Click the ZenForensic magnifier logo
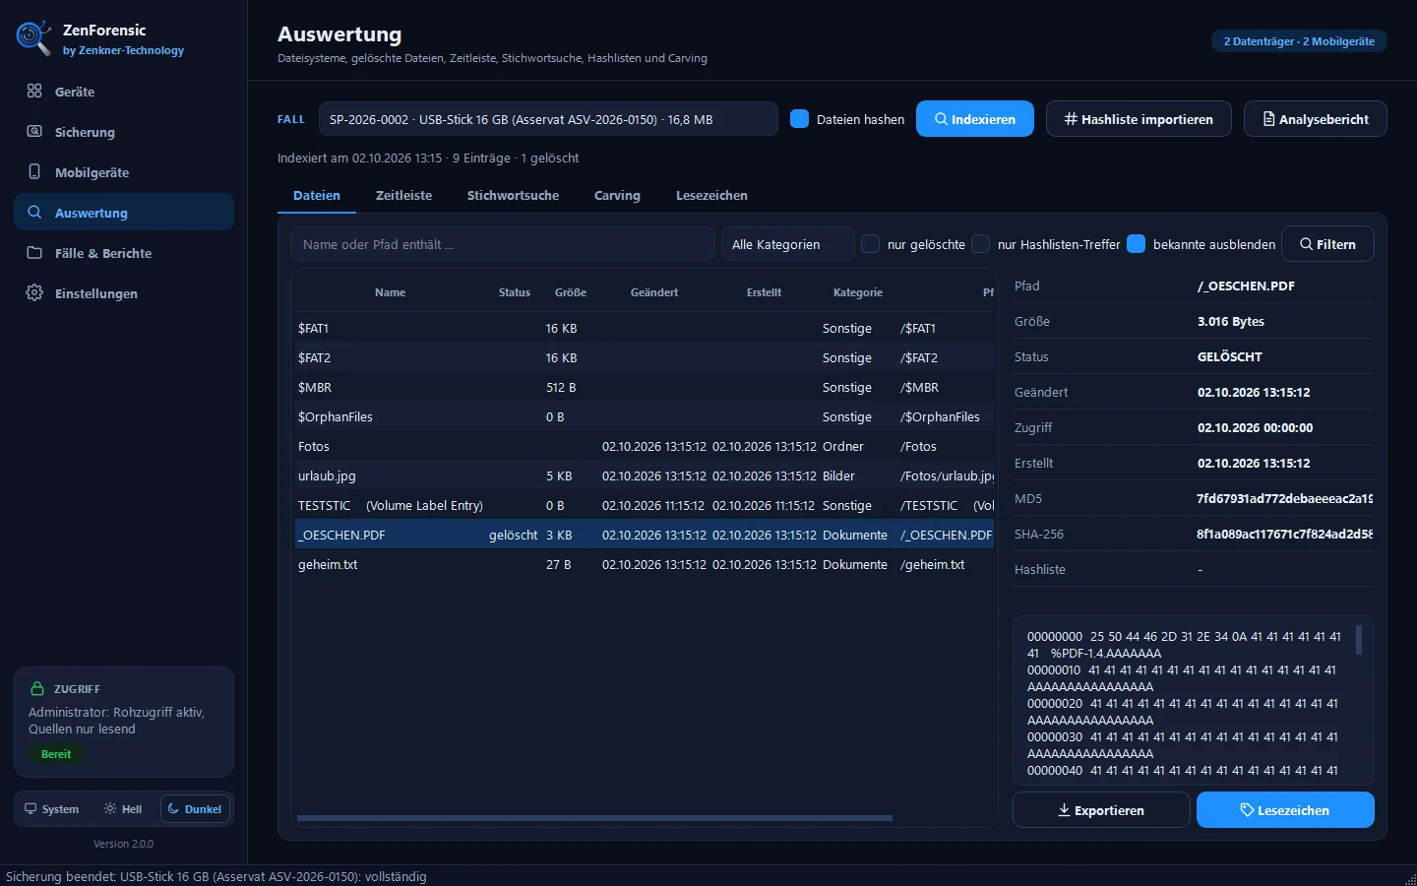1417x886 pixels. [x=33, y=37]
